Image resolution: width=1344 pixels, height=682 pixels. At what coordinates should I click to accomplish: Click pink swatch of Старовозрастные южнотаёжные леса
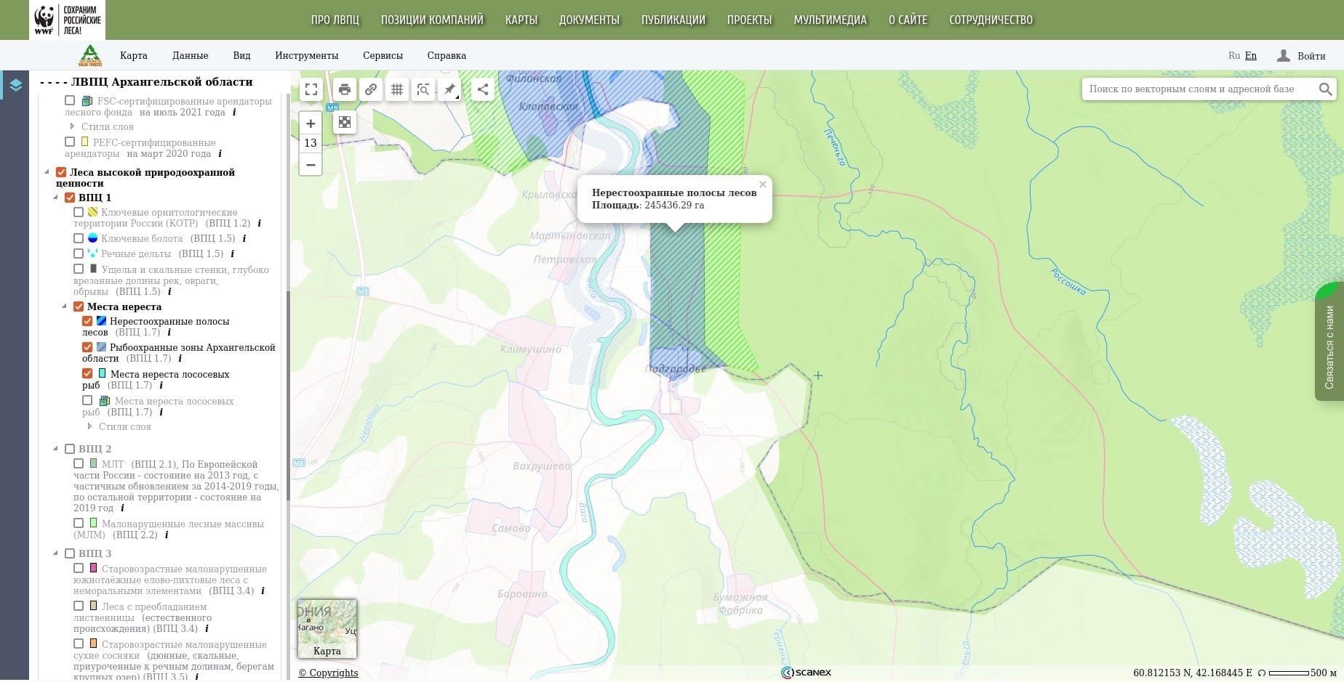(x=93, y=568)
